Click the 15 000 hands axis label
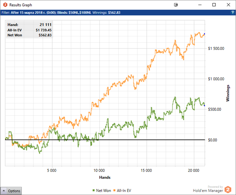The height and width of the screenshot is (195, 236). click(x=146, y=170)
